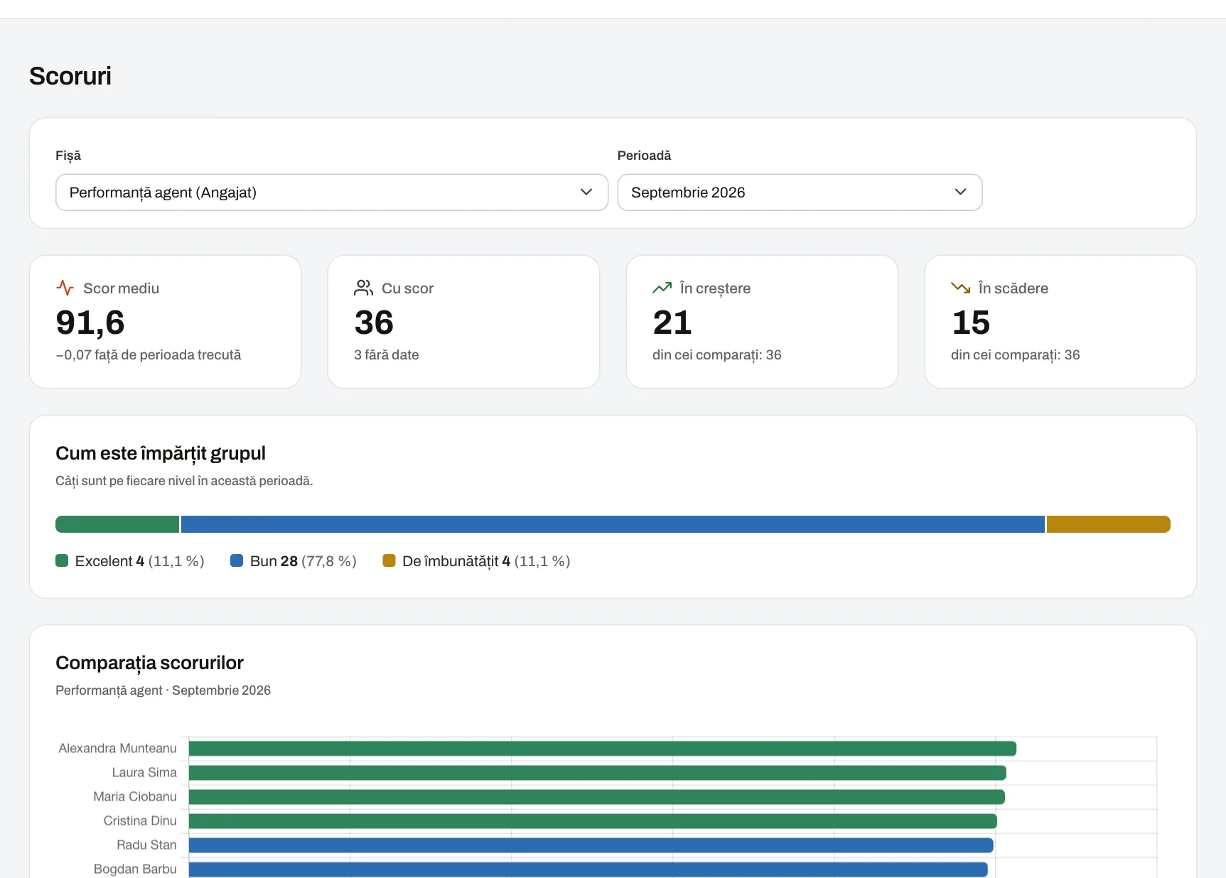
Task: Click the În creștere value 21
Action: coord(672,323)
